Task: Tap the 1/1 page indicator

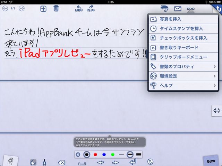Action: point(13,8)
